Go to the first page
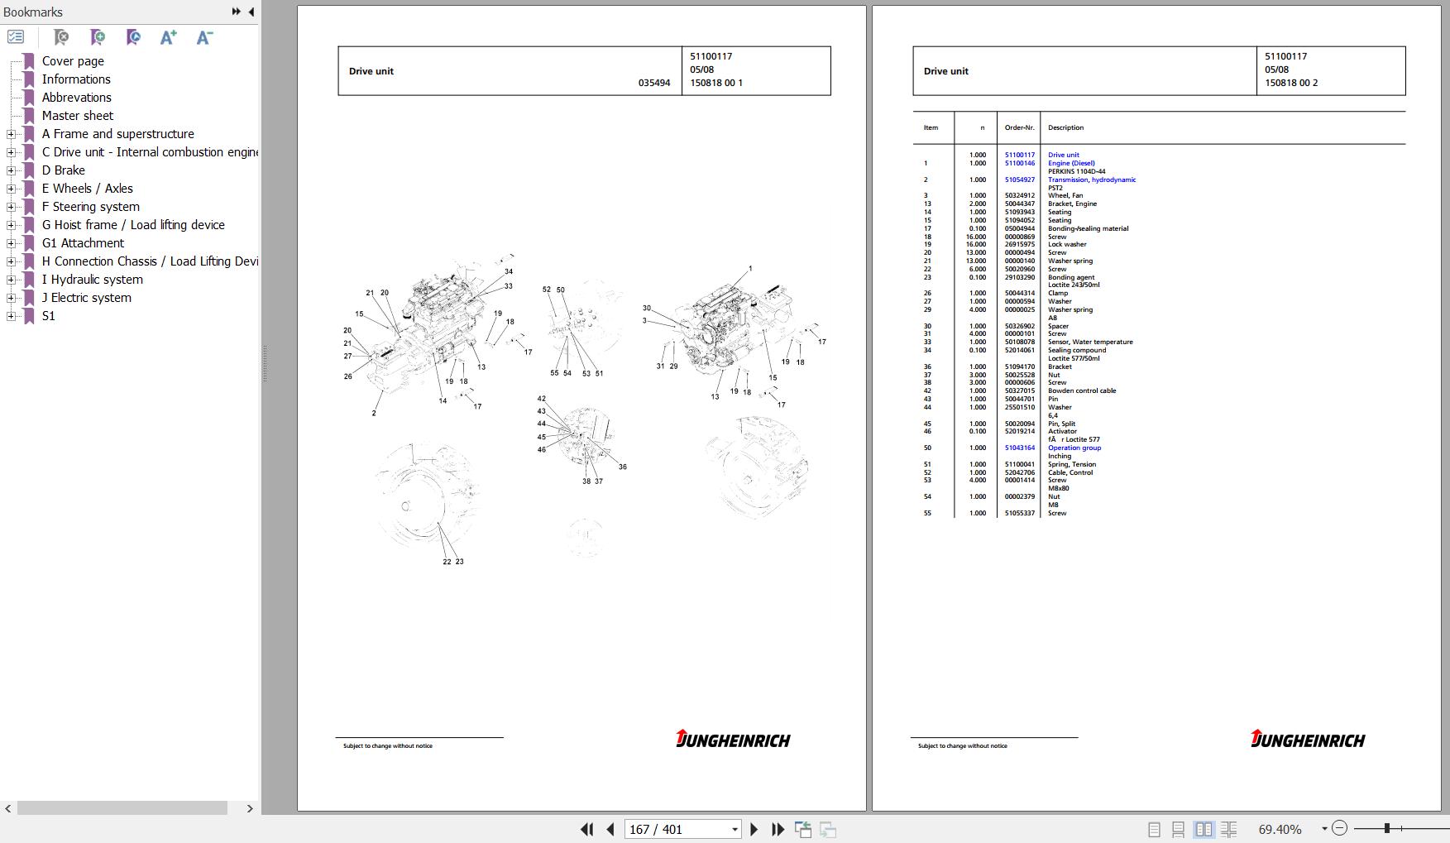Viewport: 1450px width, 843px height. pyautogui.click(x=586, y=829)
